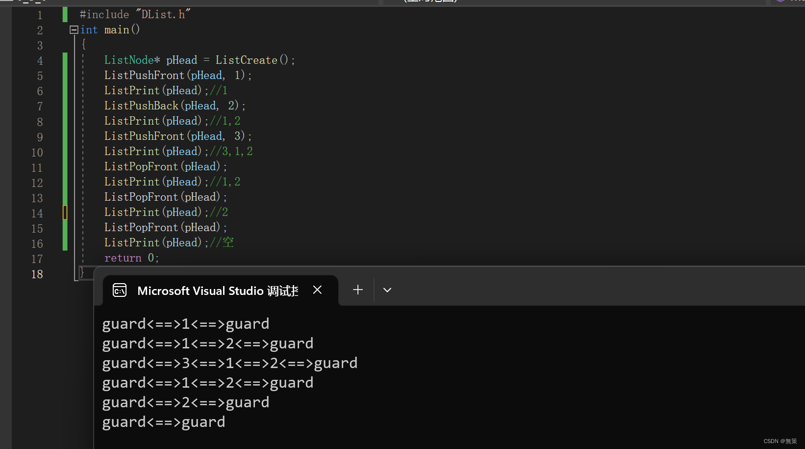Viewport: 805px width, 449px height.
Task: Click ListPushFront(pHead, 3) on line 9
Action: (177, 136)
